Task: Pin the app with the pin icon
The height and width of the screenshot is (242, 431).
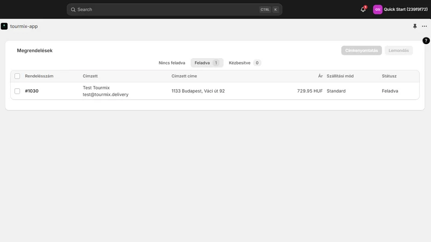Action: (x=415, y=26)
